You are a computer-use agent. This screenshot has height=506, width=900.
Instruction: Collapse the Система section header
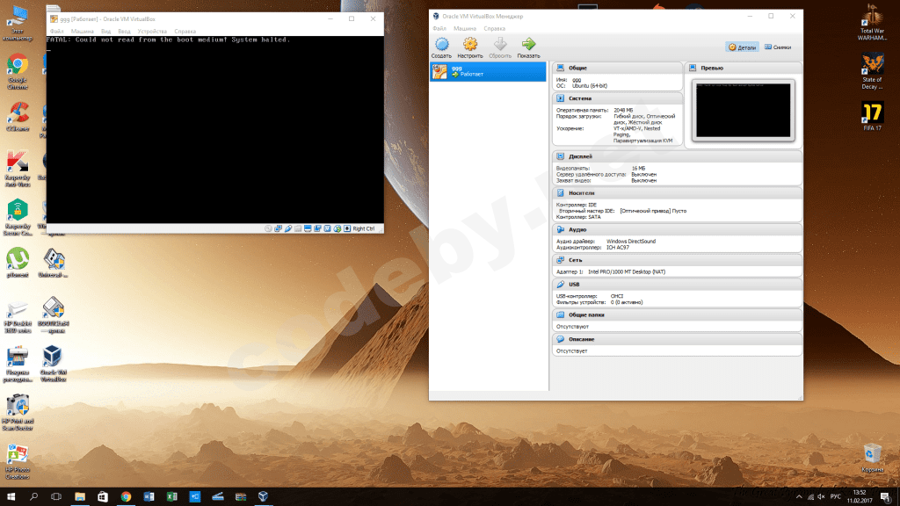point(580,98)
